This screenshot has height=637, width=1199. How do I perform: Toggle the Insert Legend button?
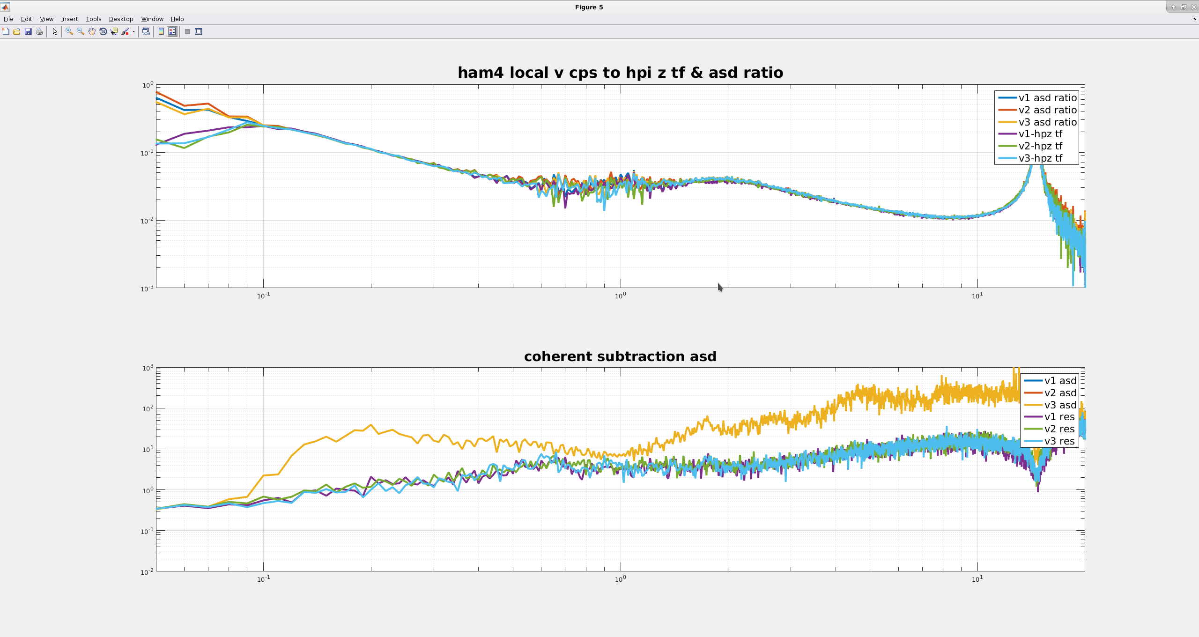(172, 32)
